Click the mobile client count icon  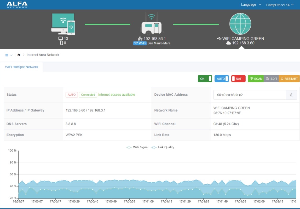(x=61, y=43)
